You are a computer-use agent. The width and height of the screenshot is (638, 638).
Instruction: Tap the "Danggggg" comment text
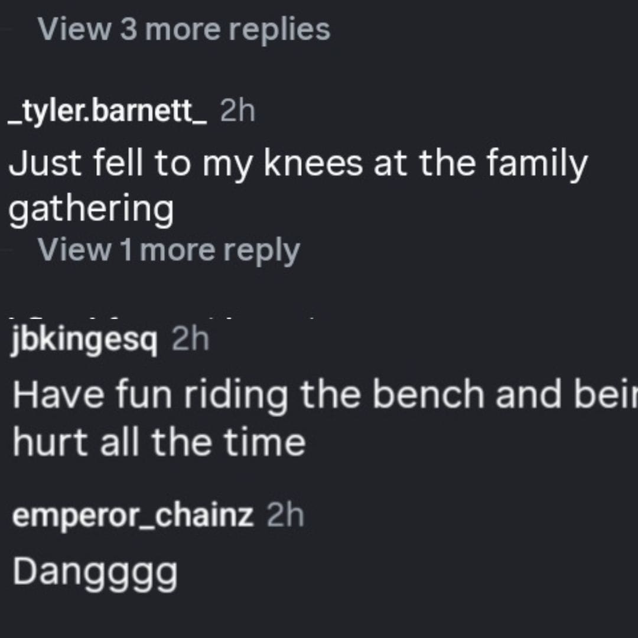point(95,571)
